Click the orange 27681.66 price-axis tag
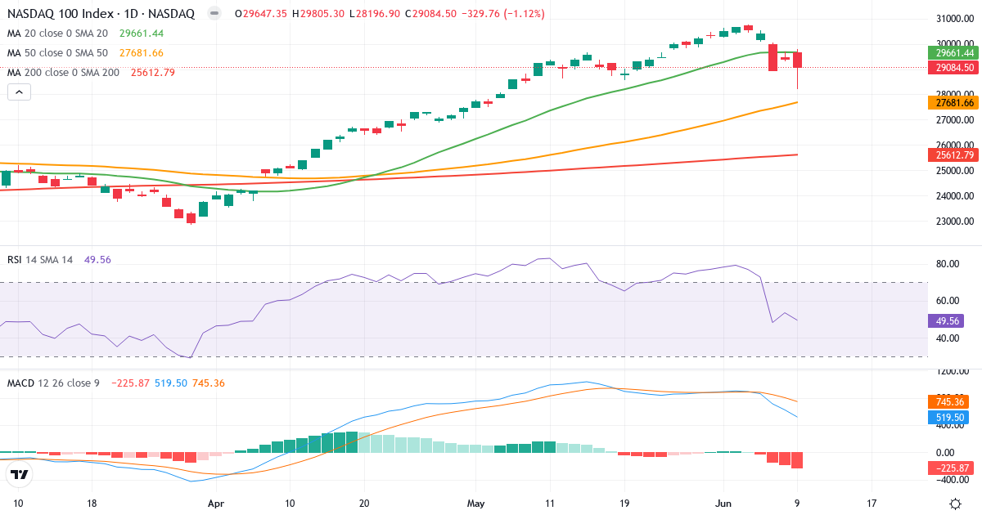The image size is (982, 515). [953, 103]
